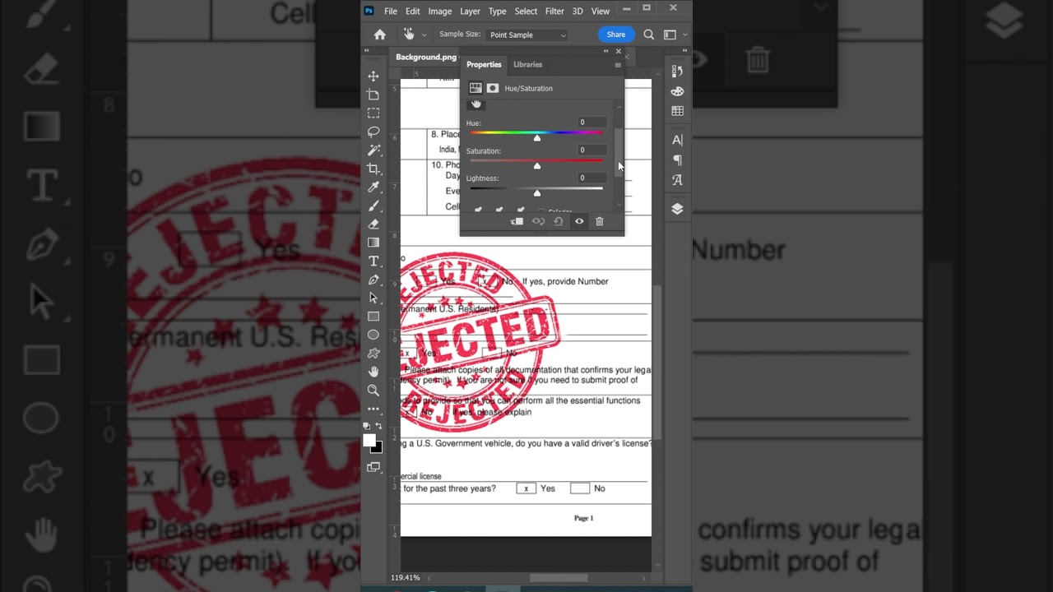Screen dimensions: 1053x592
Task: Open the Select menu
Action: point(526,12)
